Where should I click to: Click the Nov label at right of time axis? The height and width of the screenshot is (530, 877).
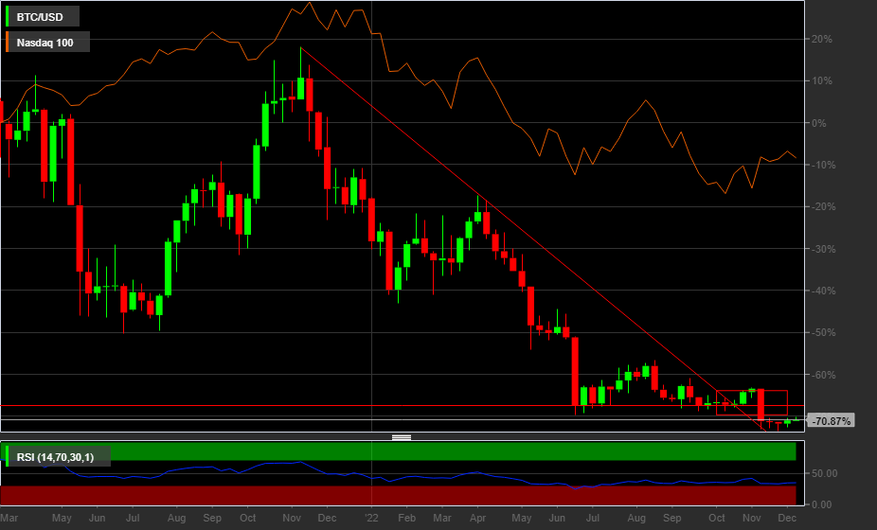tap(752, 519)
